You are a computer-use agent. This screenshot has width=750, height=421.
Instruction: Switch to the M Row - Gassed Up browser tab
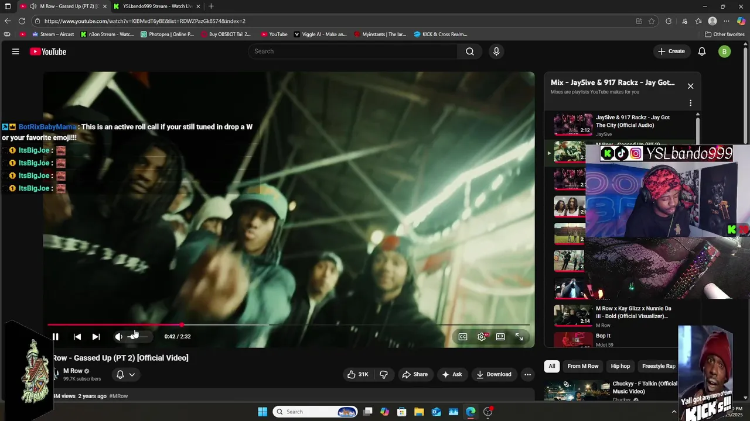click(x=64, y=6)
